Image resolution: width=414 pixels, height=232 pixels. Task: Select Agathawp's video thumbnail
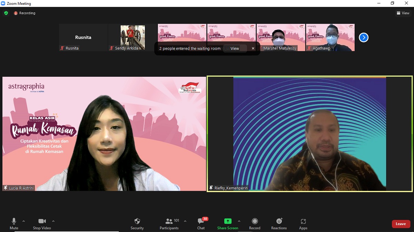click(330, 38)
